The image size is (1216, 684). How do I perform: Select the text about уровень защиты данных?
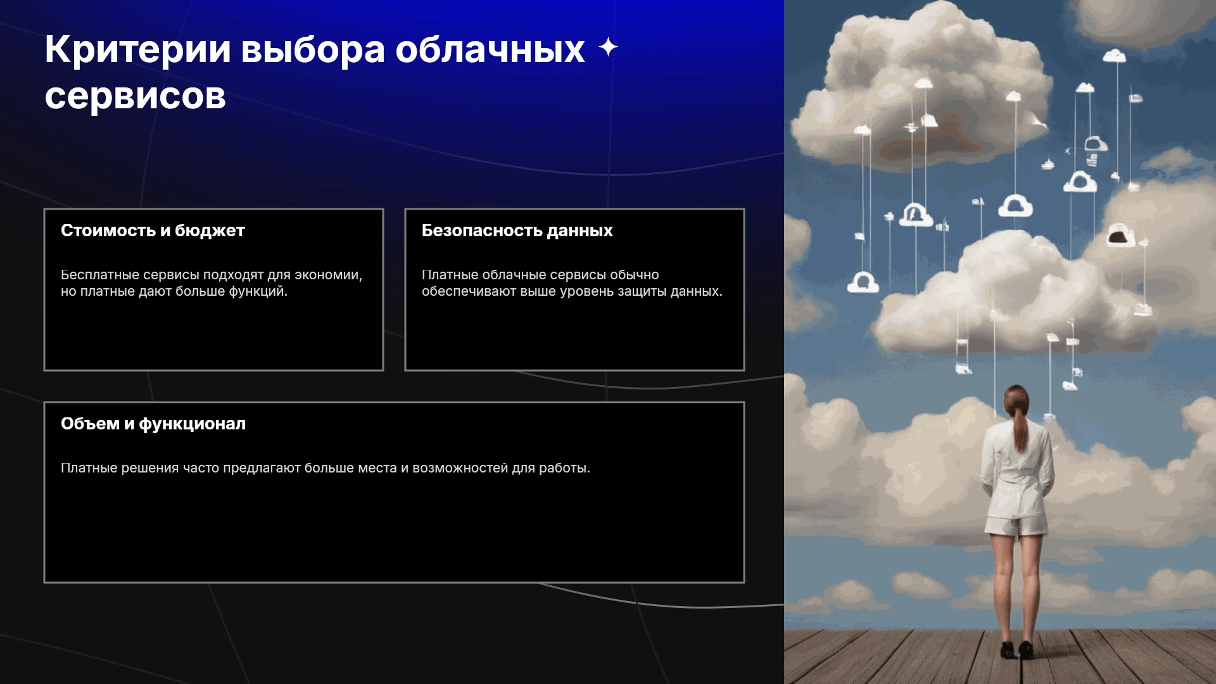point(572,283)
